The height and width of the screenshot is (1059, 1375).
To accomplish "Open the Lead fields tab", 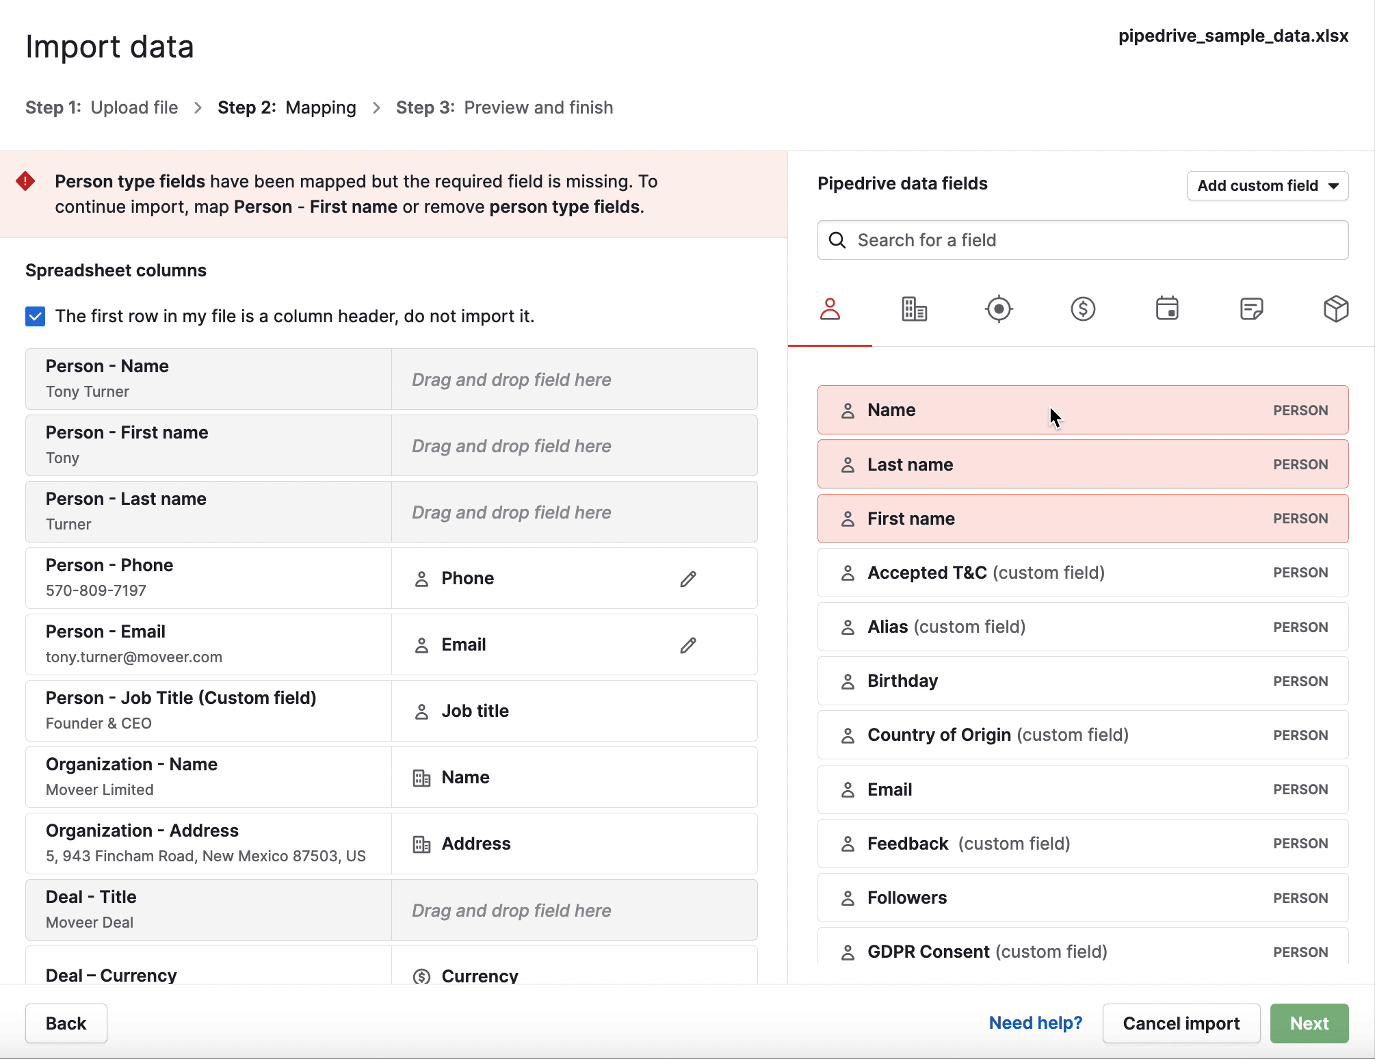I will pyautogui.click(x=999, y=309).
